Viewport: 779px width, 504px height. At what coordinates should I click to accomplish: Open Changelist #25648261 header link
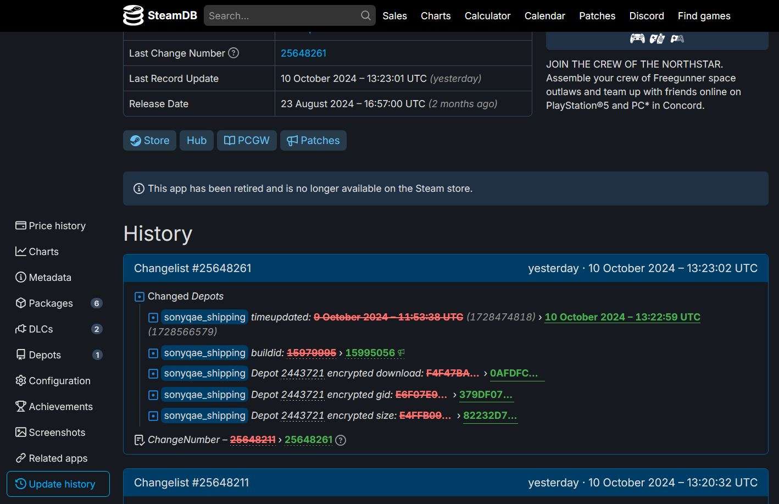pos(192,268)
